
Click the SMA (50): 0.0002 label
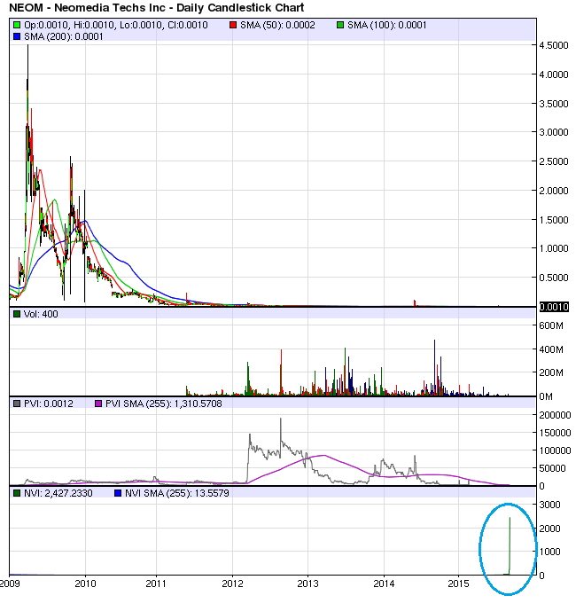point(277,25)
